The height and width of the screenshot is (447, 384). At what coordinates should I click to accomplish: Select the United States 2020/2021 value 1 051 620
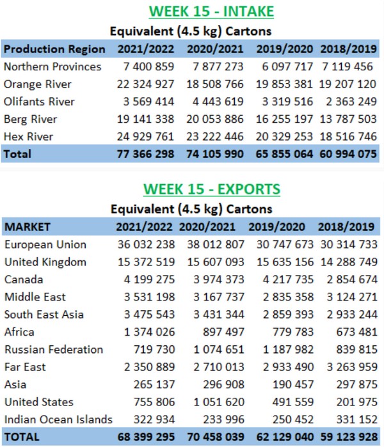(208, 402)
